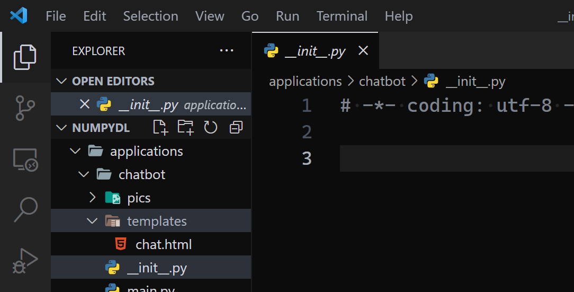Click the VS Code logo icon

tap(19, 16)
